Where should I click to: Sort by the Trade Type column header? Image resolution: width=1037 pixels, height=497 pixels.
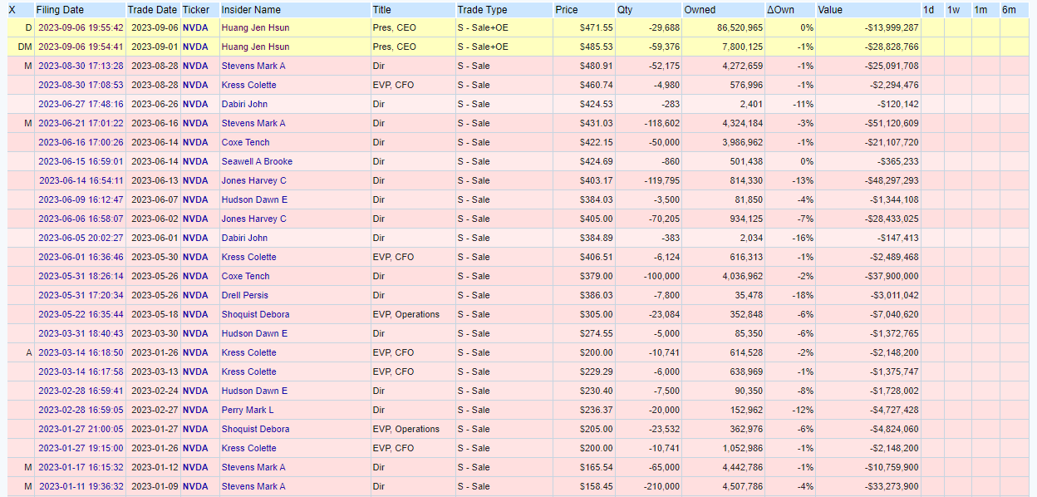pos(482,10)
